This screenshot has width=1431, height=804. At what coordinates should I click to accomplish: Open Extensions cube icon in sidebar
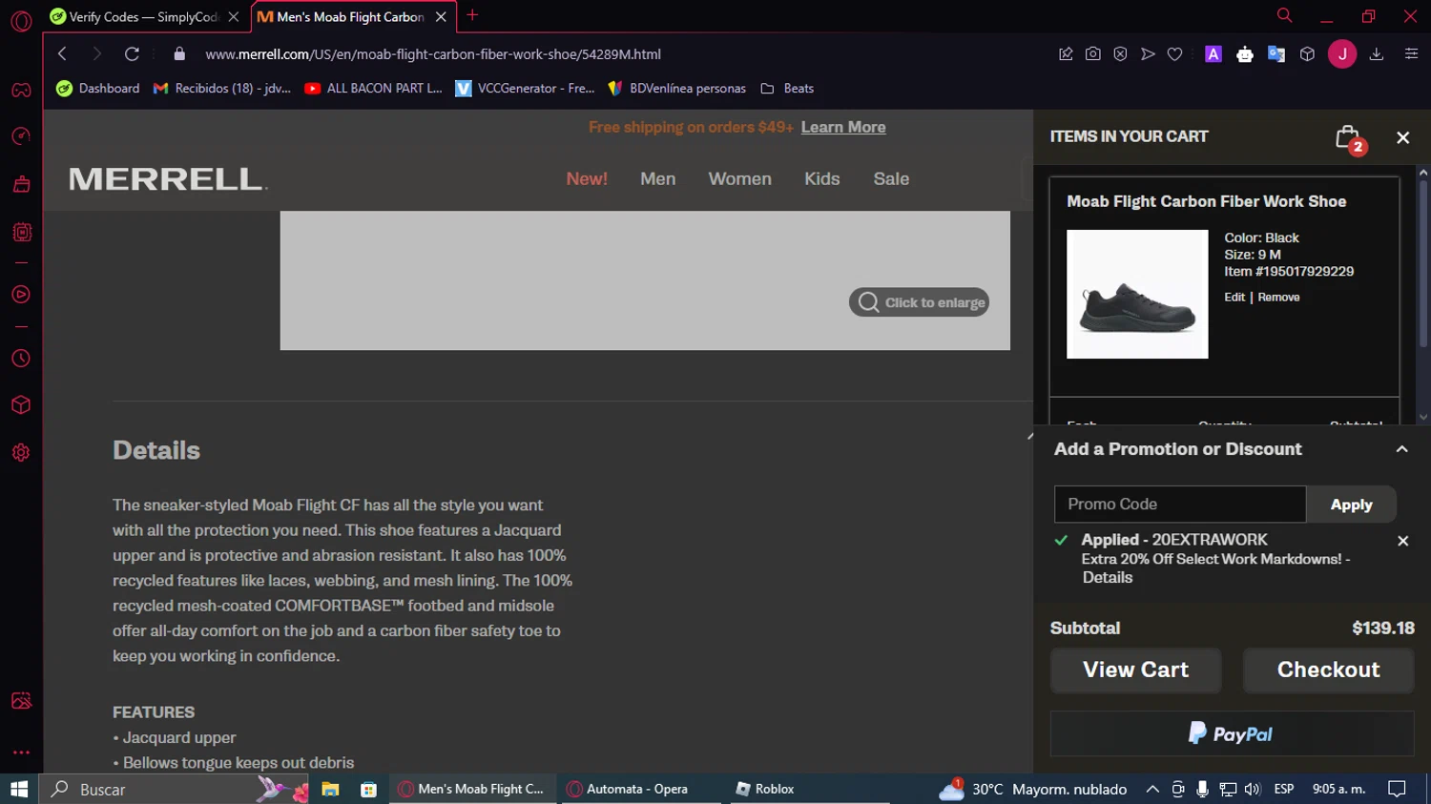click(x=21, y=405)
